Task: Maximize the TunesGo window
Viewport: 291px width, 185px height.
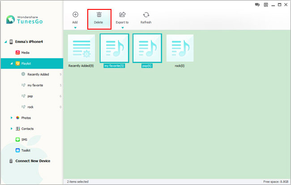Action: 279,5
